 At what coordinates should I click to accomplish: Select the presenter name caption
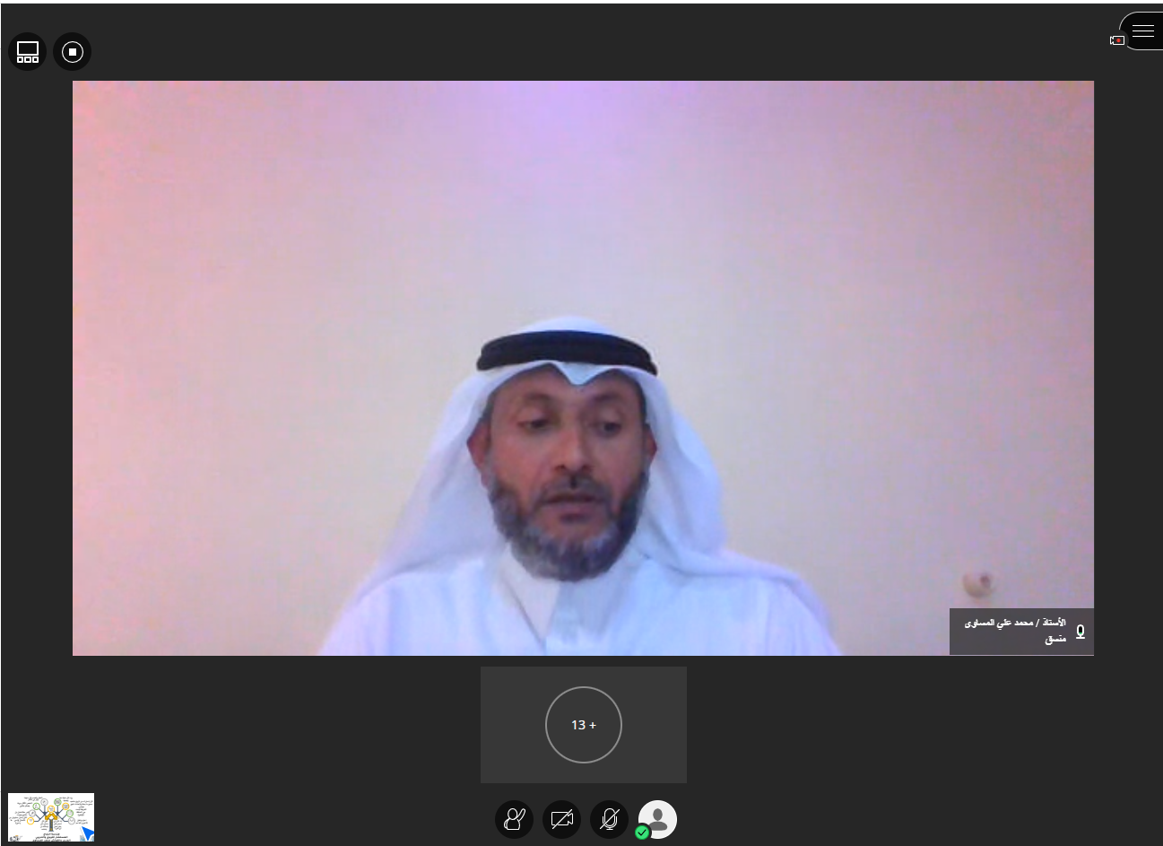(1014, 623)
